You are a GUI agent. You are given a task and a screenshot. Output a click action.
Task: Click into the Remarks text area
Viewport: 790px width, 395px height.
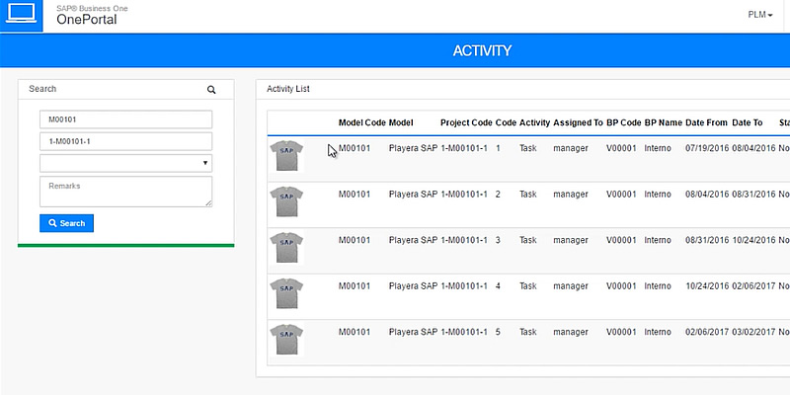[x=125, y=192]
